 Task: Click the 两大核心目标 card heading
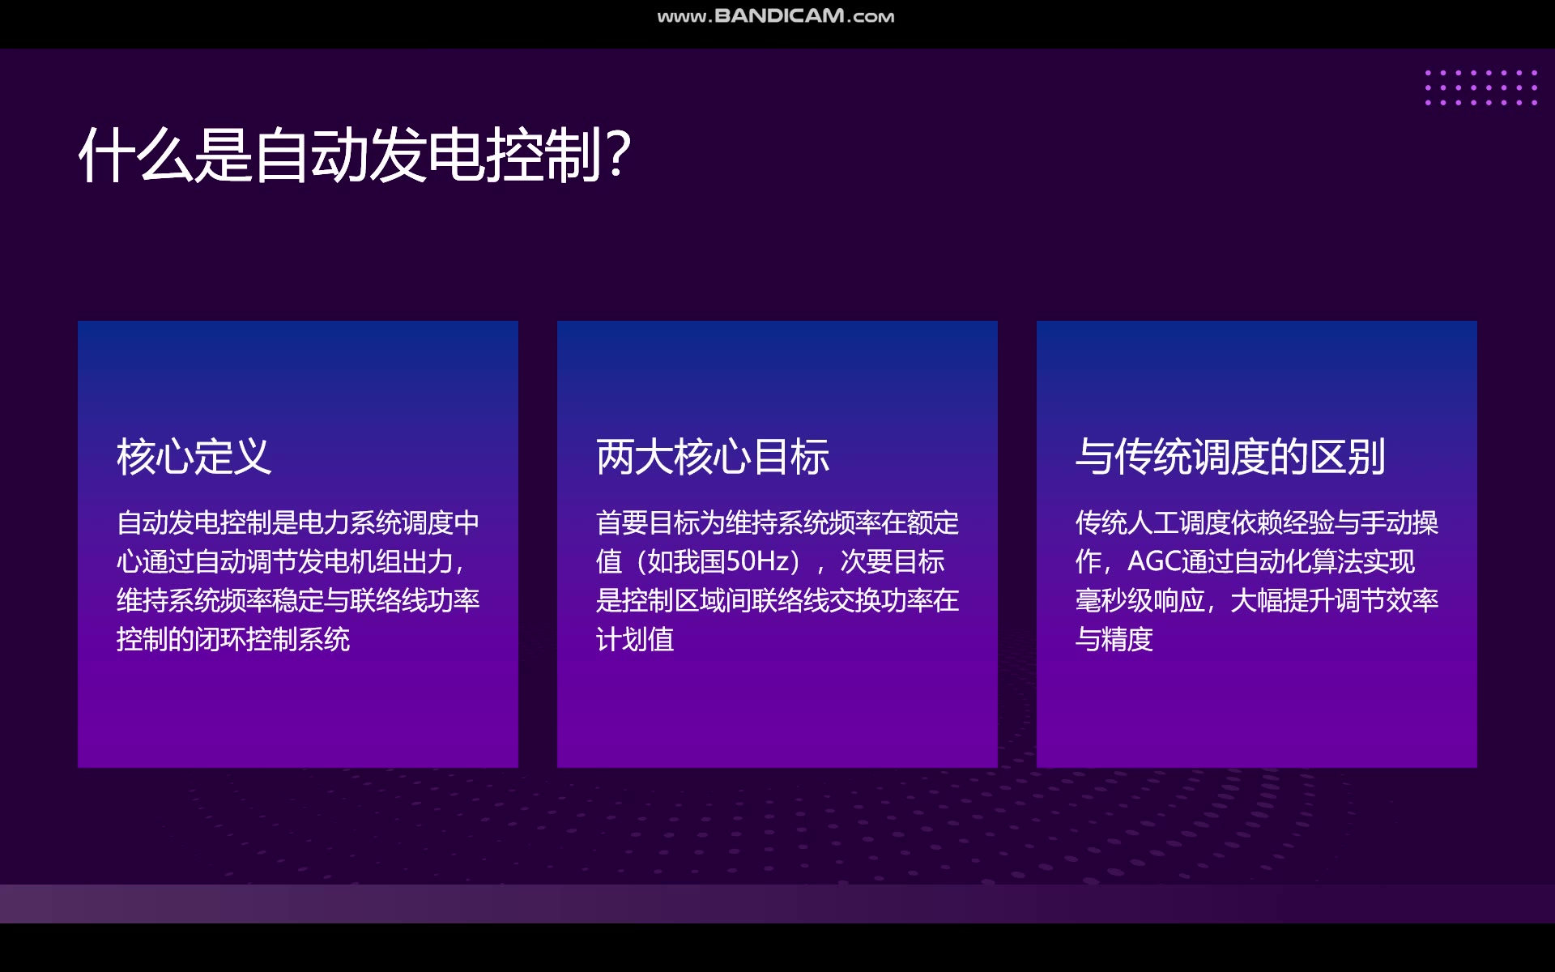coord(713,457)
